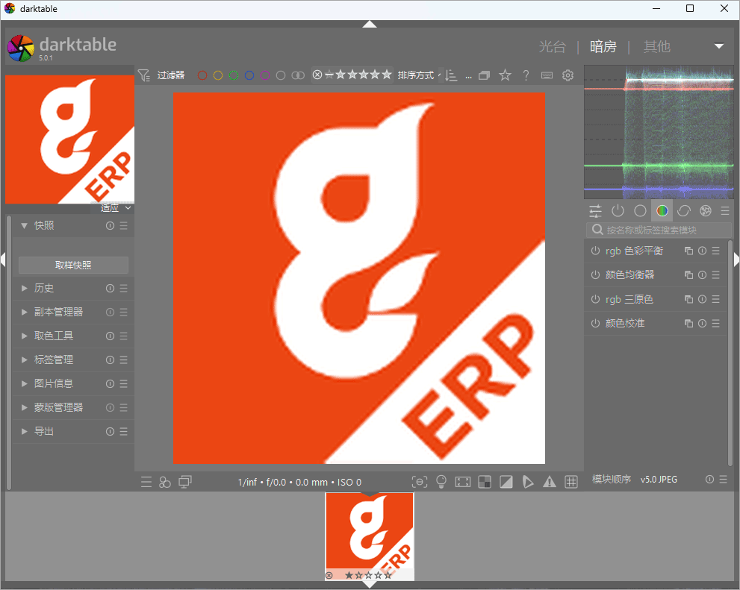
Task: Open the 其他 views tab
Action: coord(656,46)
